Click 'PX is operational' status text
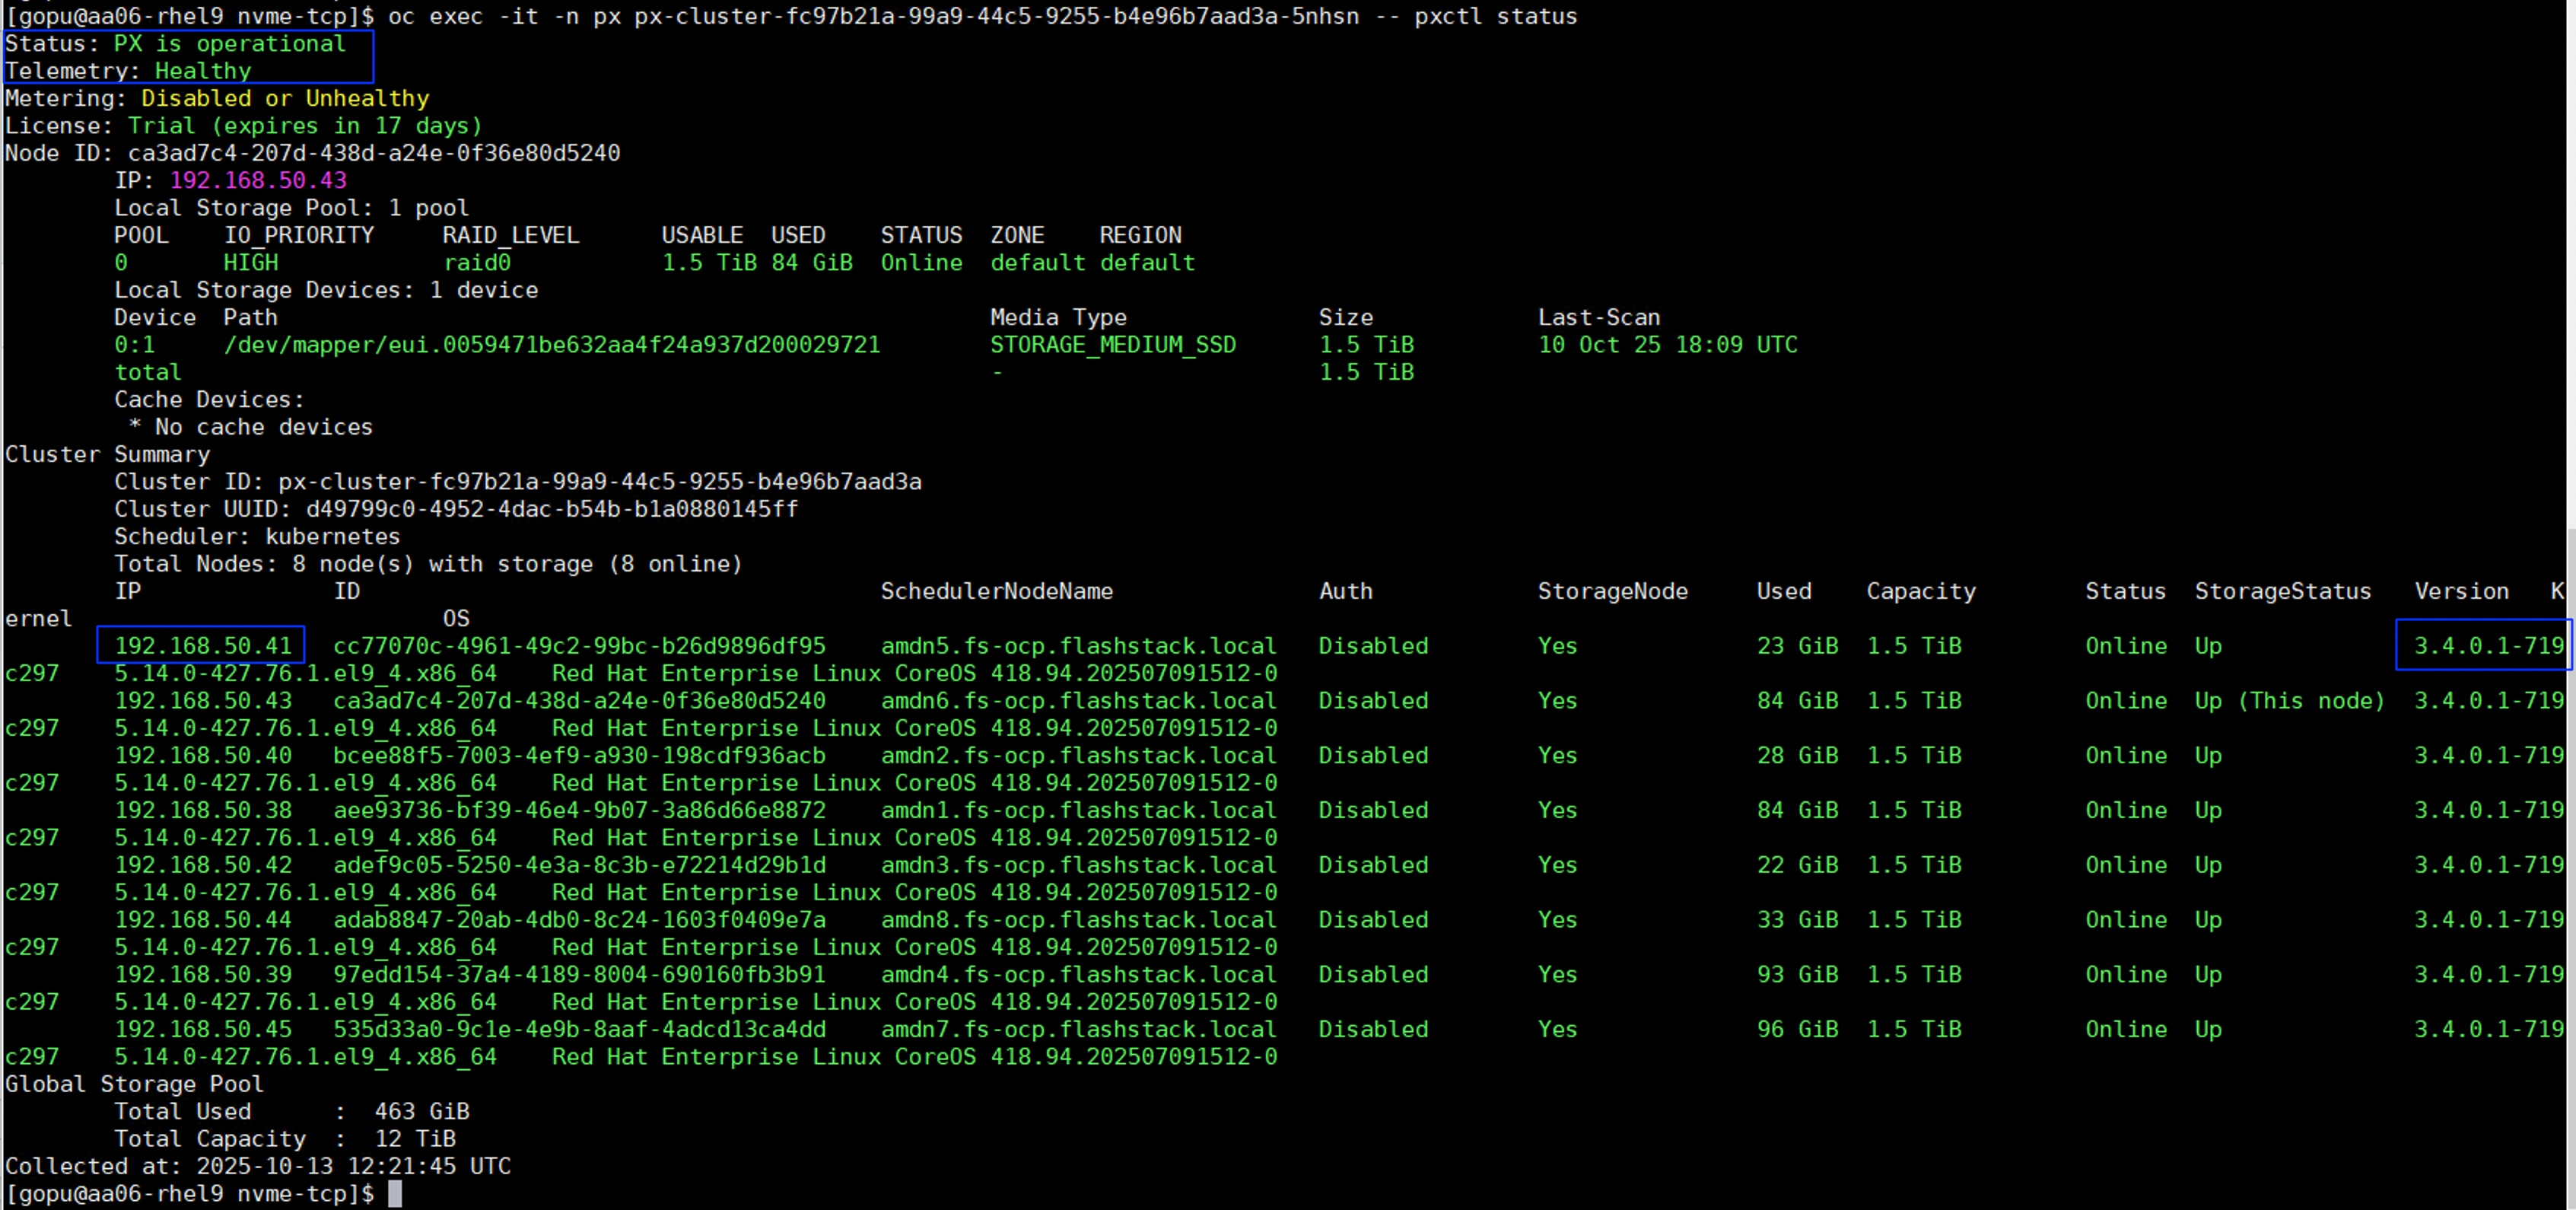This screenshot has width=2576, height=1210. 229,44
